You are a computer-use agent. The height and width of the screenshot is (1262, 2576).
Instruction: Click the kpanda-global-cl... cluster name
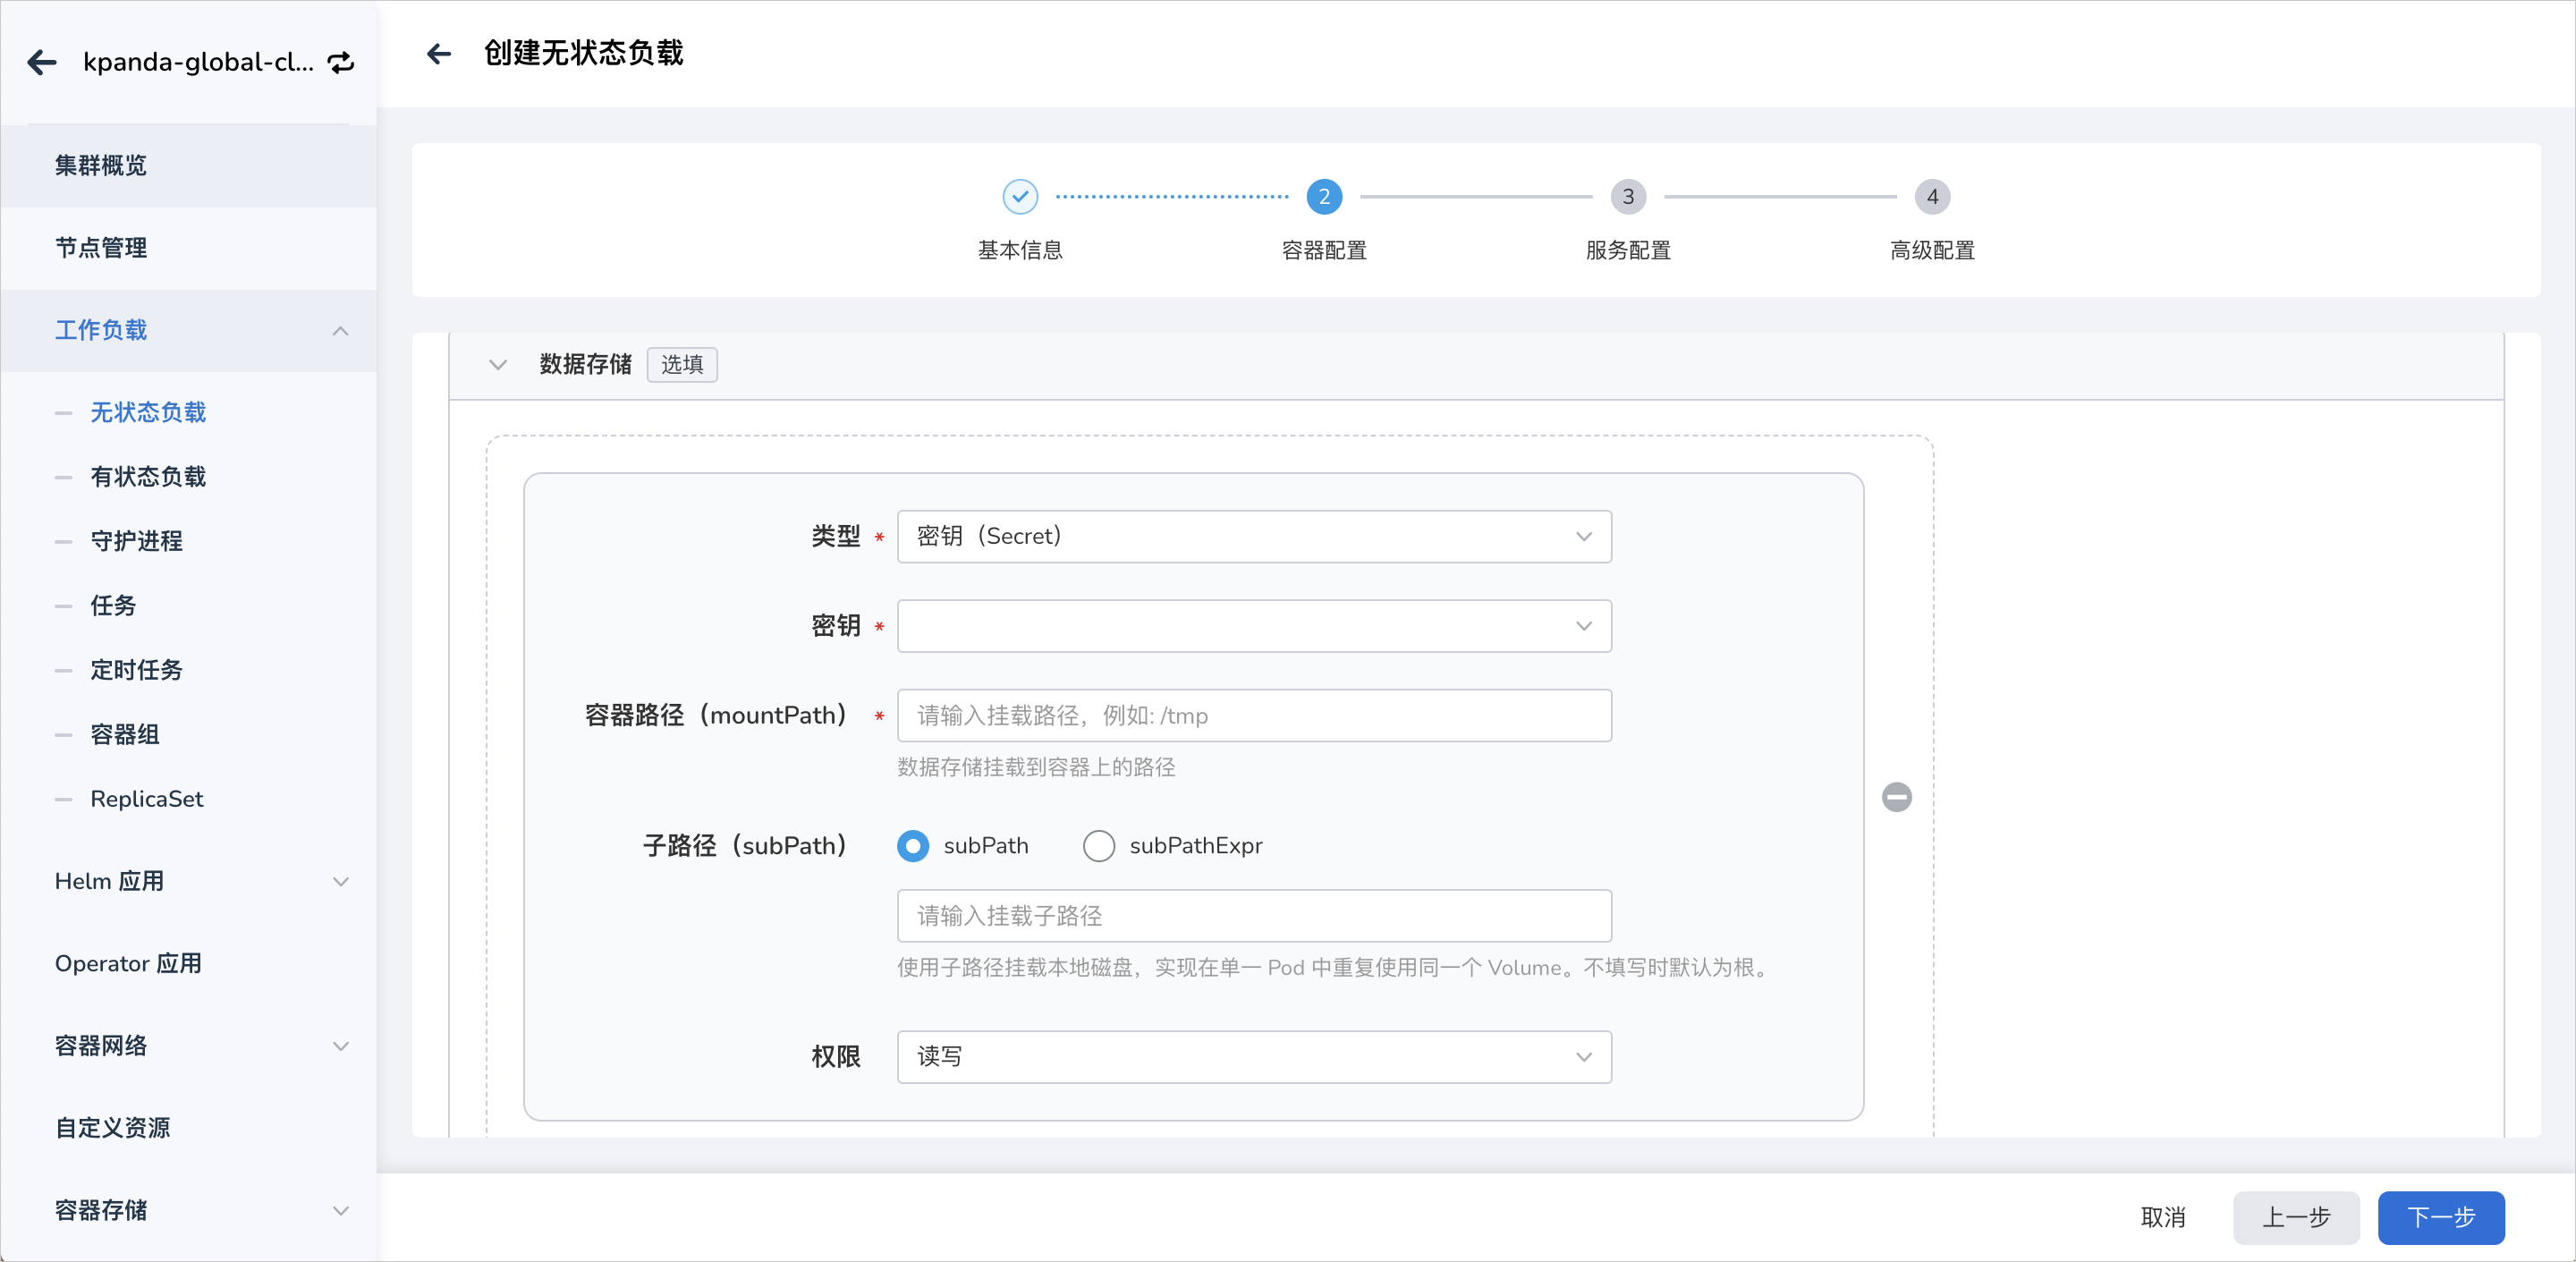point(198,62)
